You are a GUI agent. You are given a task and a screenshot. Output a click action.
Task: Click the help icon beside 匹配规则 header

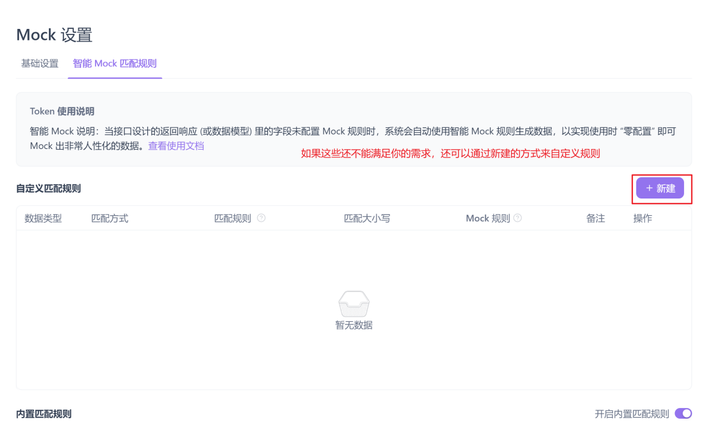(x=261, y=218)
